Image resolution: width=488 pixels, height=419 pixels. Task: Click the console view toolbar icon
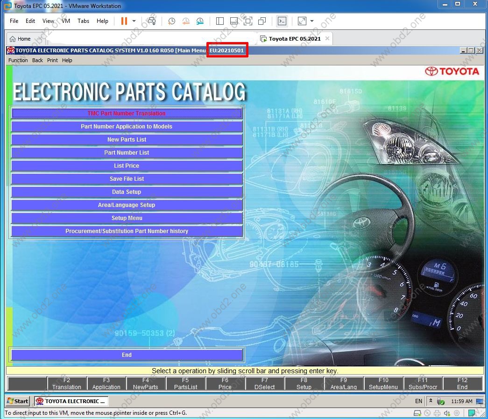click(x=282, y=21)
